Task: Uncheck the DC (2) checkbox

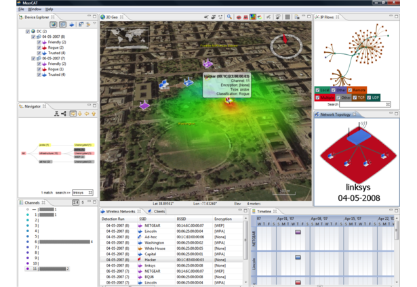Action: click(x=28, y=31)
